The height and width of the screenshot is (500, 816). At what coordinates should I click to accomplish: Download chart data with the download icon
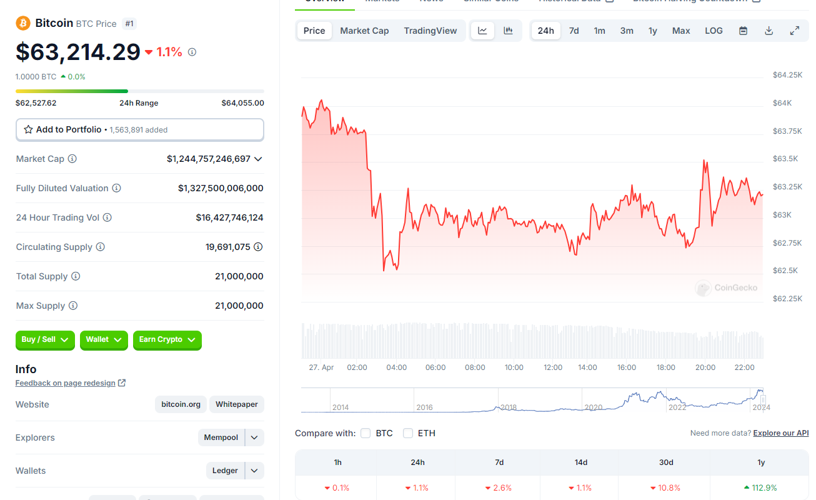tap(769, 31)
